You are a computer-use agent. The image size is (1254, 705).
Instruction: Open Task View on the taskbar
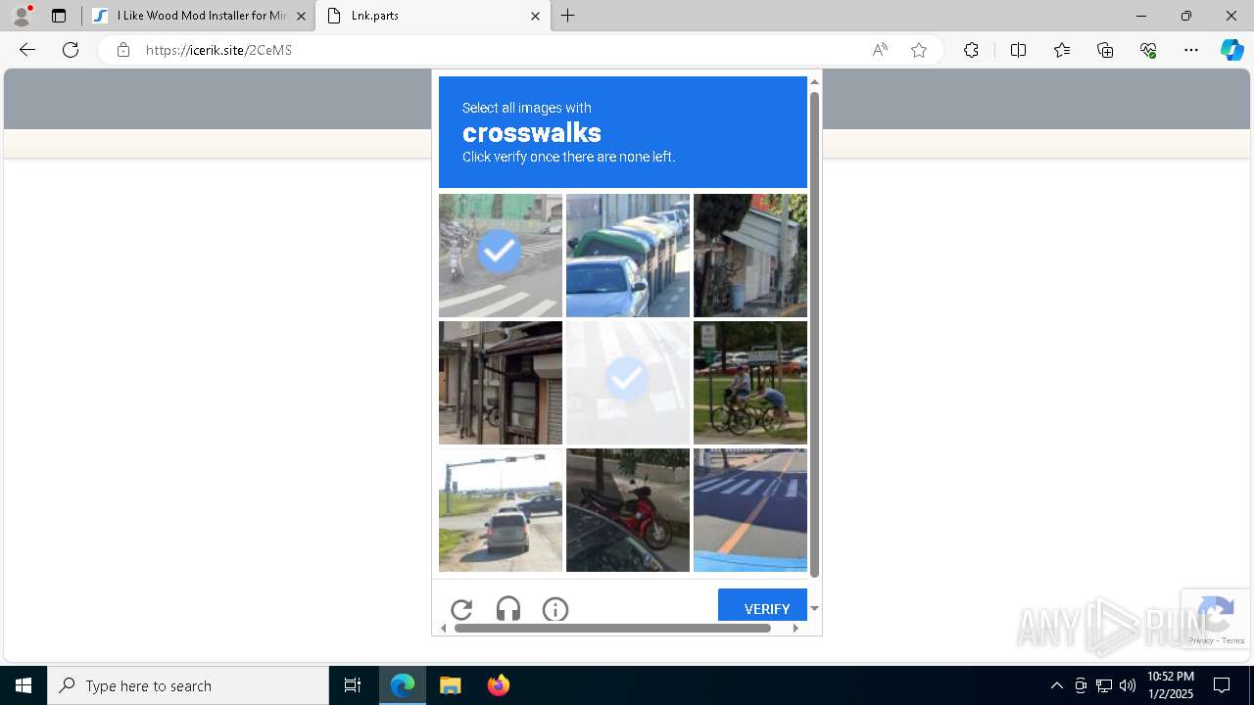coord(353,685)
